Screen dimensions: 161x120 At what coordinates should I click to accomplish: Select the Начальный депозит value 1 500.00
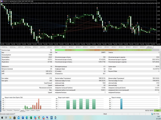[x=50, y=55]
